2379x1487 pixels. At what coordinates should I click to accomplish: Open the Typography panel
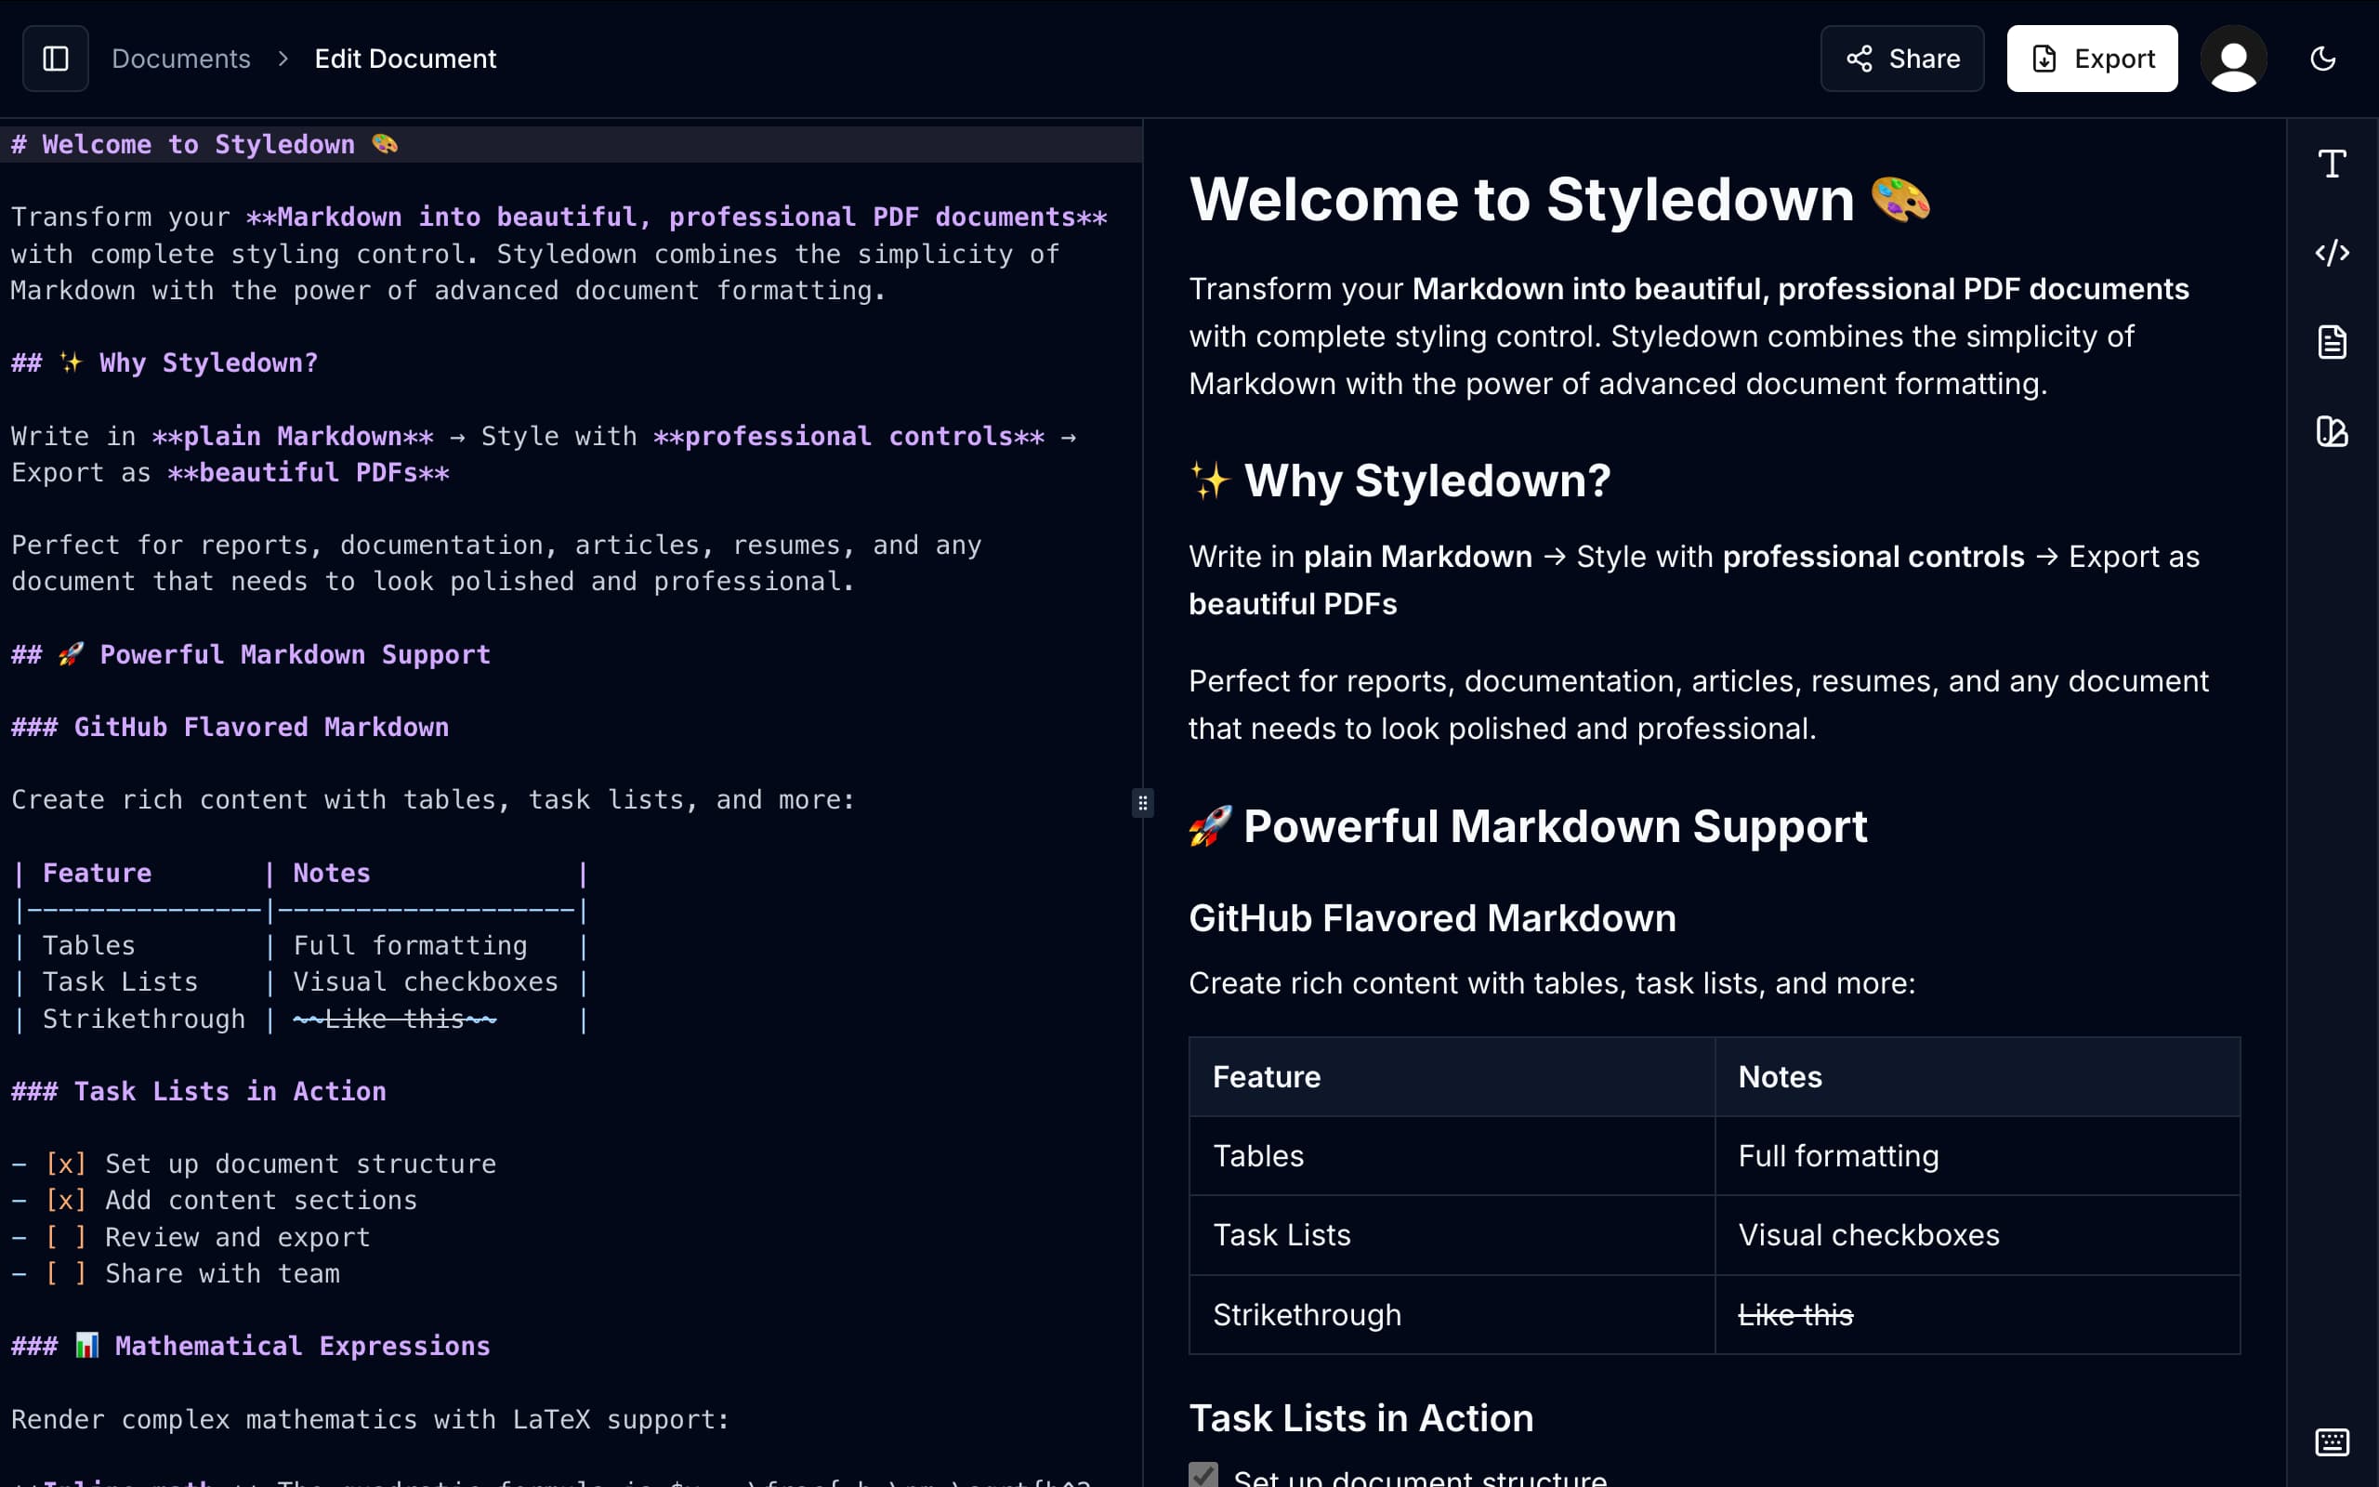(x=2332, y=164)
